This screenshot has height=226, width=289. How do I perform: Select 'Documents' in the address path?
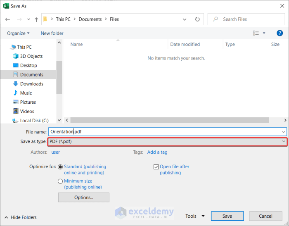pos(90,19)
